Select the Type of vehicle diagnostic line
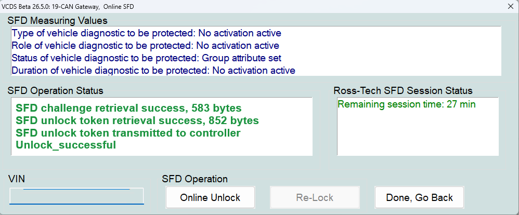 point(146,33)
